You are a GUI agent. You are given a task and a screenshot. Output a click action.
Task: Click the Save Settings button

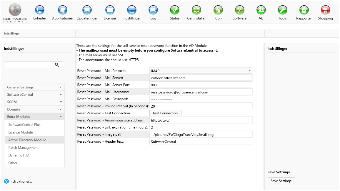point(281,181)
